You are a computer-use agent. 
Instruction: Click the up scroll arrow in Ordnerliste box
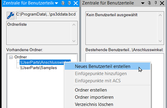(74, 25)
